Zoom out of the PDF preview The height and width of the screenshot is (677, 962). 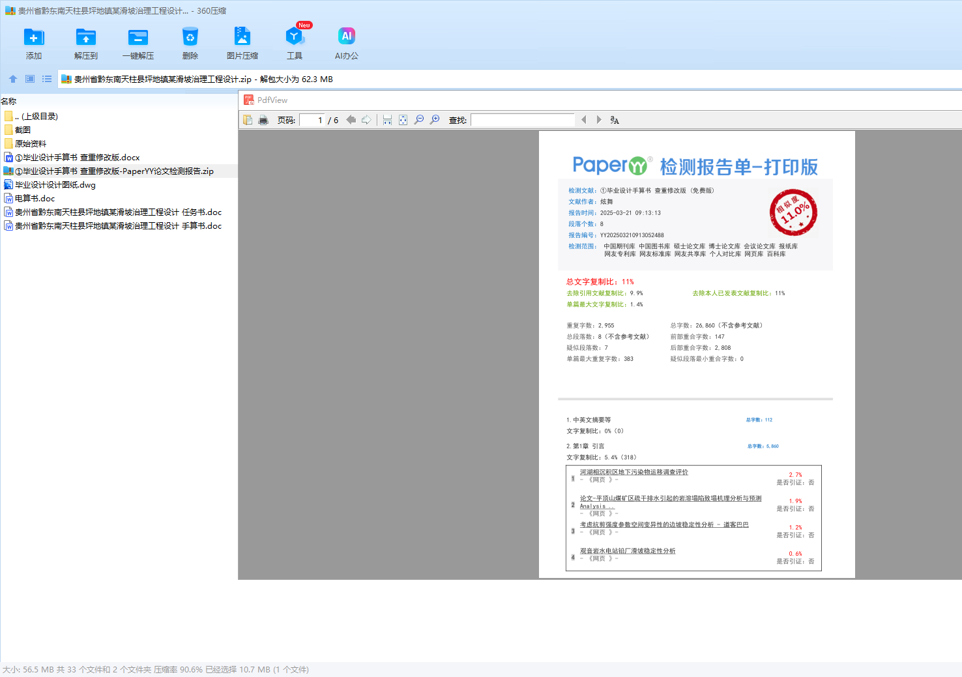(419, 120)
